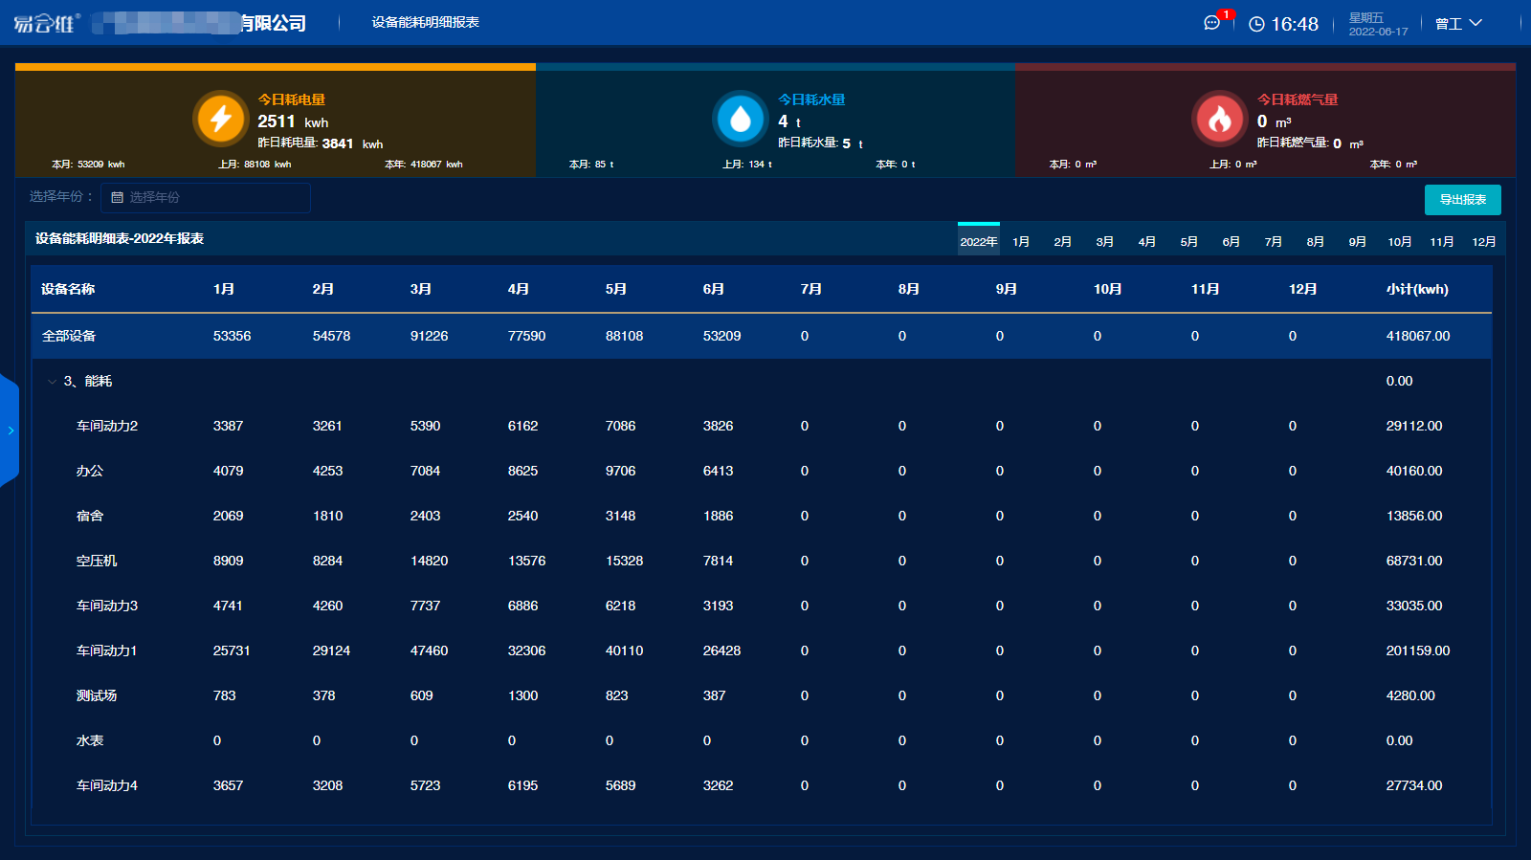This screenshot has height=860, width=1531.
Task: Click the 导出报表 export button
Action: point(1462,200)
